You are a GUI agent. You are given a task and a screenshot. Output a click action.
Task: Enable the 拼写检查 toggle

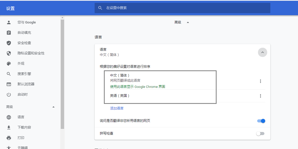260,134
